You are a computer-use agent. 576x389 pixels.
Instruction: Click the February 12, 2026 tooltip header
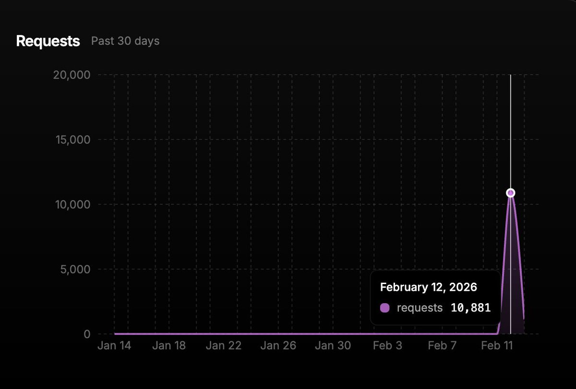coord(429,287)
